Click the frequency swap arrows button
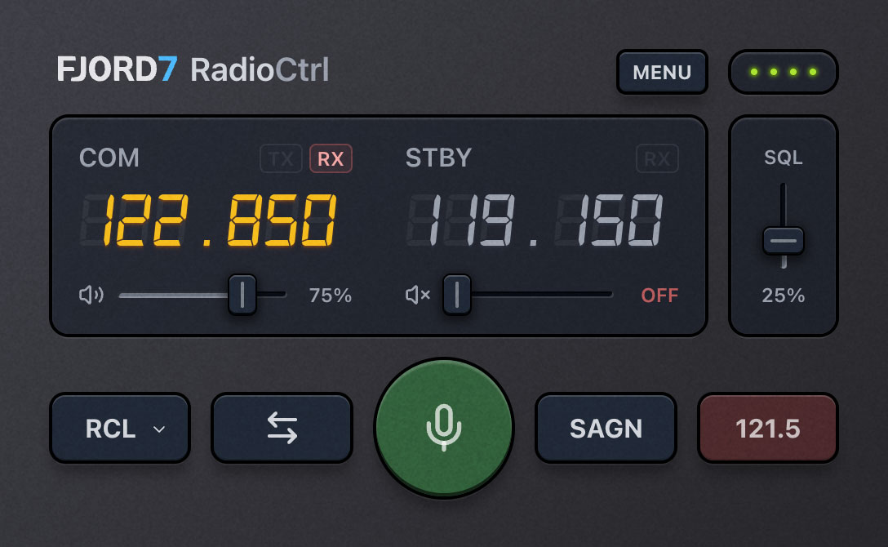888x547 pixels. [x=282, y=428]
